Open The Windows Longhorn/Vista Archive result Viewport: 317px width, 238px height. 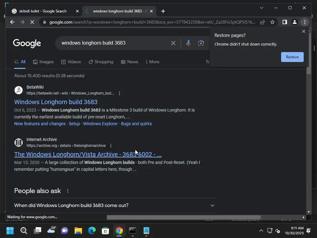88,154
